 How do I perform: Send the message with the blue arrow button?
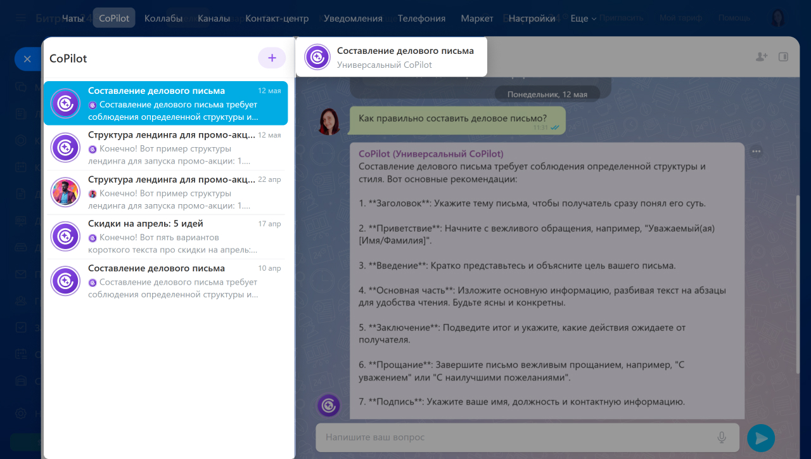[x=761, y=438]
